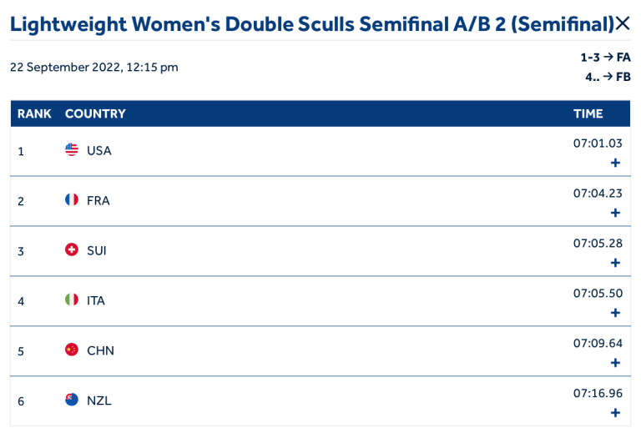
Task: Click the China flag icon
Action: point(72,350)
